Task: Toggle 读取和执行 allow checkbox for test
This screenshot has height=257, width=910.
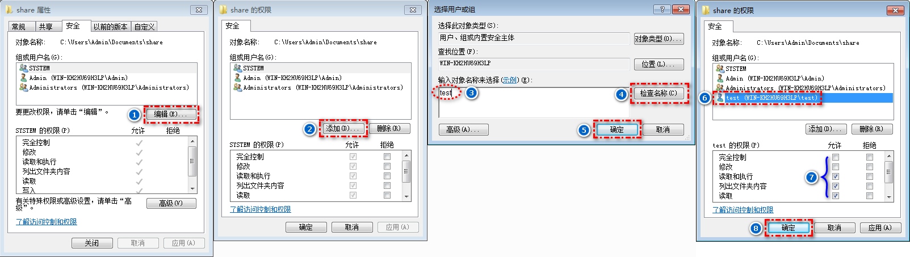Action: [836, 176]
